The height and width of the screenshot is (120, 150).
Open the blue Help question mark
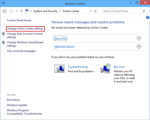pyautogui.click(x=147, y=17)
